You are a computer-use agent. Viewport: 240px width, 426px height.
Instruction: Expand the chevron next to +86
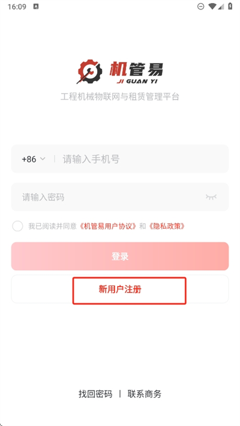click(43, 159)
